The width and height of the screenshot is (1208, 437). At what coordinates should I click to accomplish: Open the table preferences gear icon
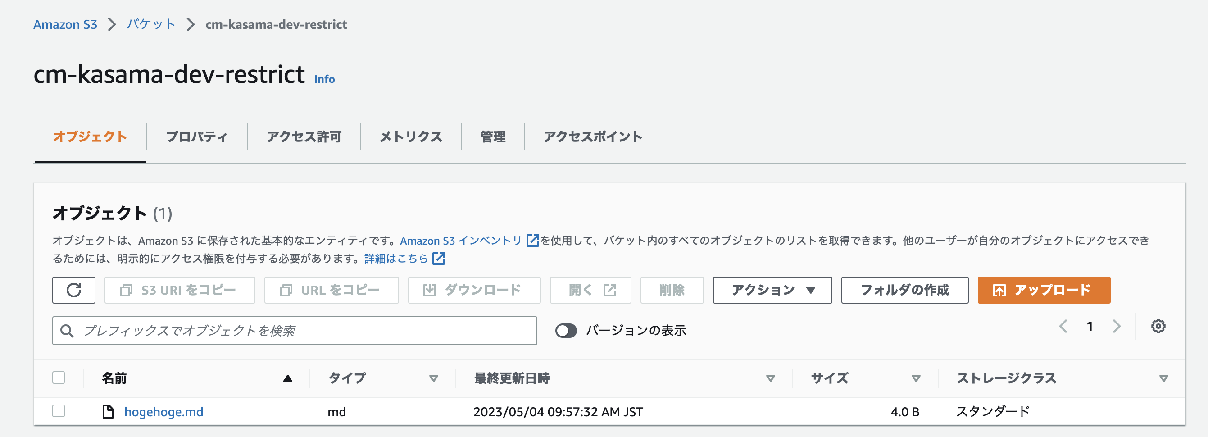(x=1158, y=326)
